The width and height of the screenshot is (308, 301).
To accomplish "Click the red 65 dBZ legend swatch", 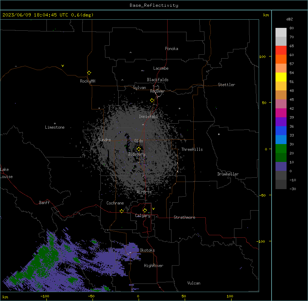I will [x=281, y=50].
